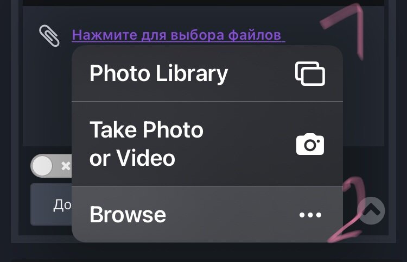This screenshot has width=407, height=262.
Task: Tap the or Video text line
Action: (x=132, y=158)
